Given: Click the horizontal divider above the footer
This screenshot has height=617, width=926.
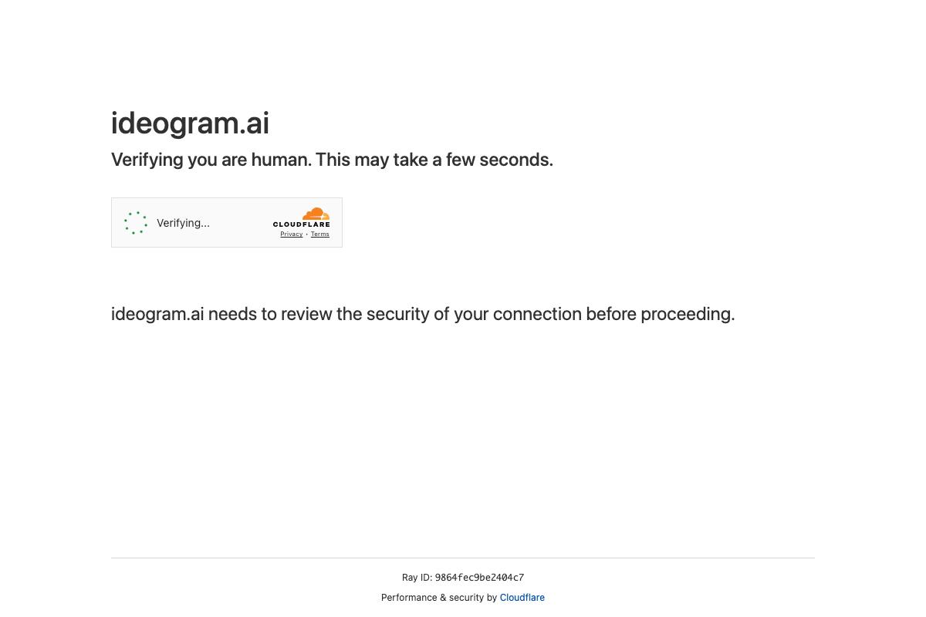Looking at the screenshot, I should (x=463, y=558).
